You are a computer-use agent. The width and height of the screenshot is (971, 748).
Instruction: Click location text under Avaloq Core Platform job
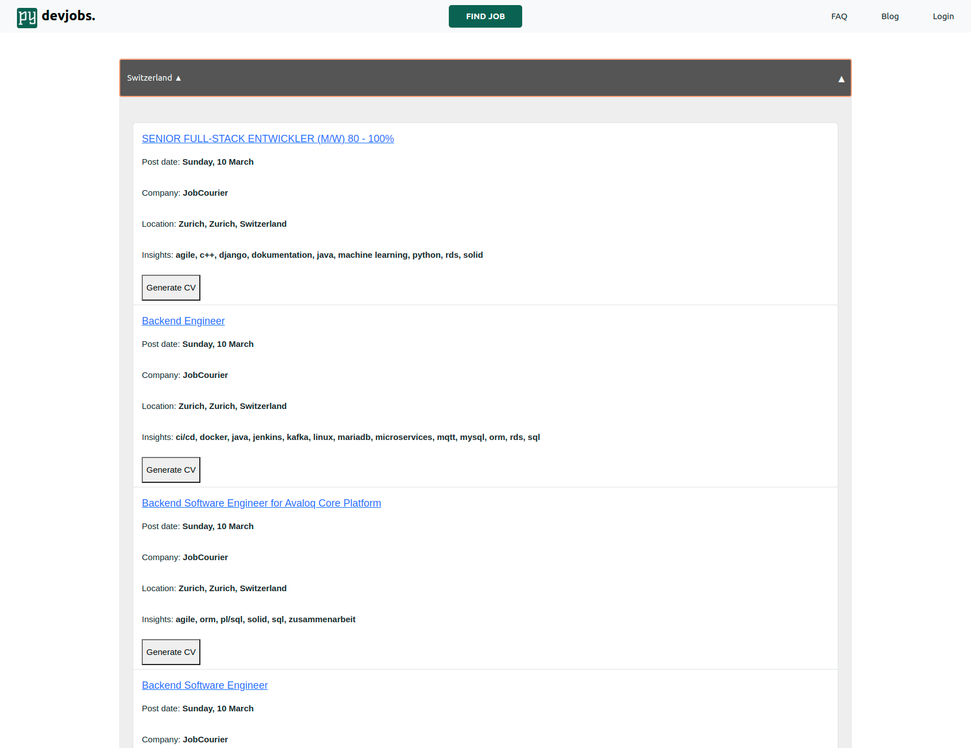pos(233,588)
